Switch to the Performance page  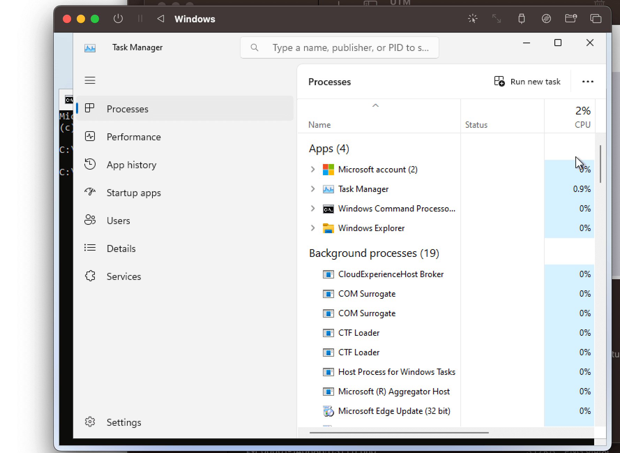click(x=185, y=137)
